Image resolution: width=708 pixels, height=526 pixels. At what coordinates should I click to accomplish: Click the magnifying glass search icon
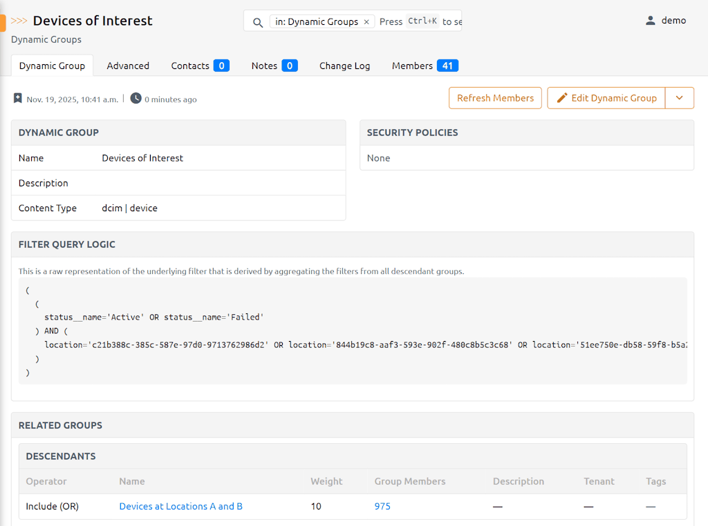click(x=258, y=22)
